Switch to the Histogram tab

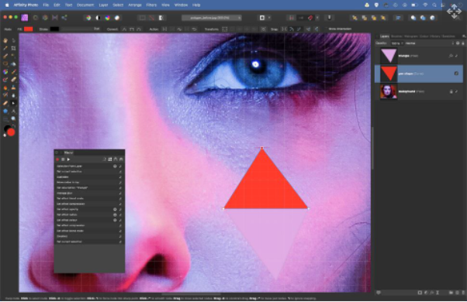pyautogui.click(x=410, y=36)
